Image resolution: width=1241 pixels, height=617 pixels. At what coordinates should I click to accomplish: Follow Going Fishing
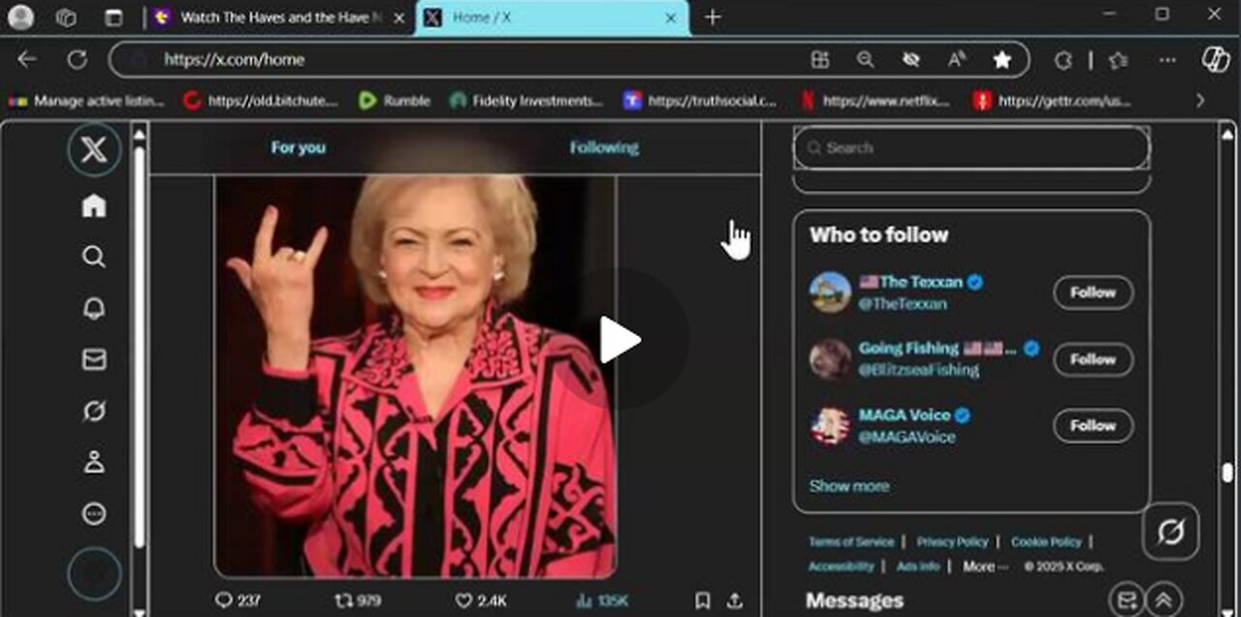coord(1093,359)
